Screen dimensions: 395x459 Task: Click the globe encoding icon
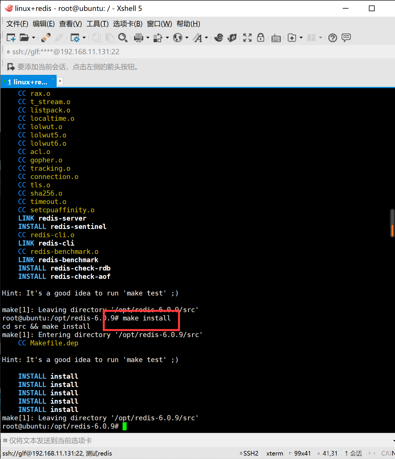178,38
